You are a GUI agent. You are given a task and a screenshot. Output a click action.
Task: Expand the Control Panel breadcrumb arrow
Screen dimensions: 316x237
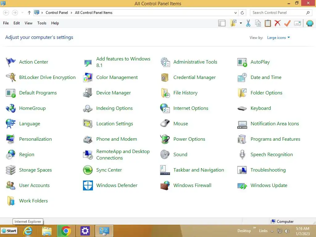pos(71,13)
